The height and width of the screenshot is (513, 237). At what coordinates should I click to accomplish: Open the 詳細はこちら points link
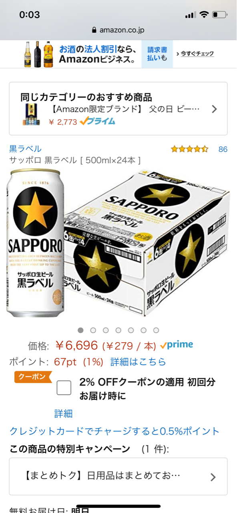(x=138, y=362)
